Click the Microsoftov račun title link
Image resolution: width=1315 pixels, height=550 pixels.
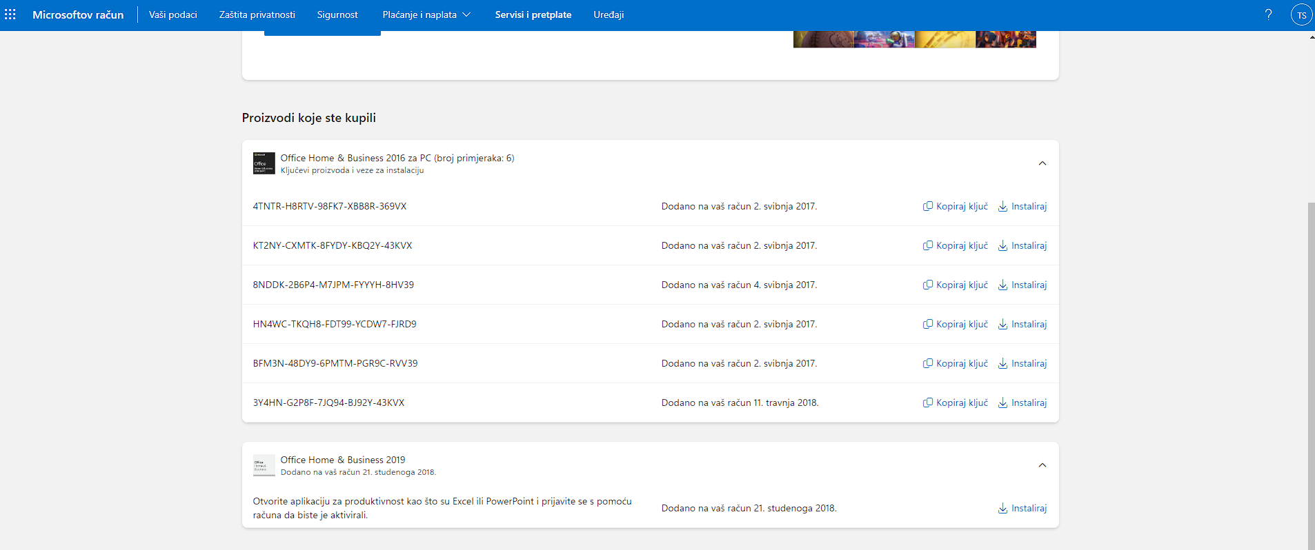tap(78, 14)
